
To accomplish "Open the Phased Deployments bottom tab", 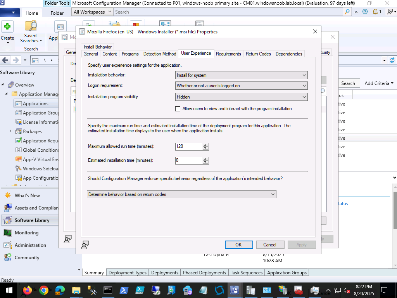I will coord(205,273).
